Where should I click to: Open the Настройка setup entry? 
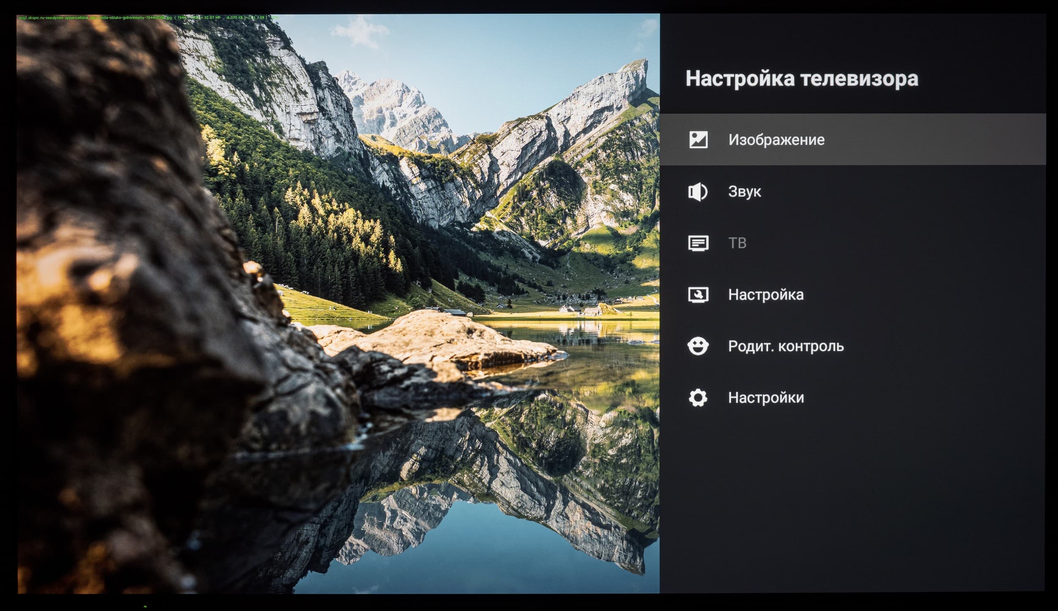766,295
